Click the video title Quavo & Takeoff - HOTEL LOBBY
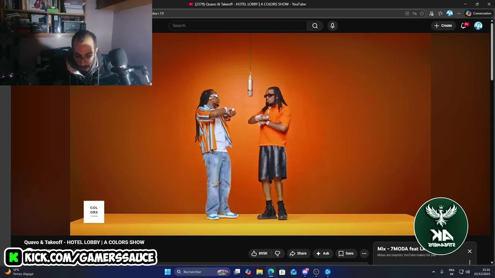Viewport: 495px width, 278px height. pyautogui.click(x=84, y=242)
